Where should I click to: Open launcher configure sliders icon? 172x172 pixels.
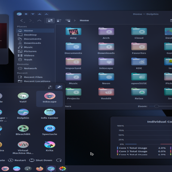pyautogui.click(x=50, y=87)
